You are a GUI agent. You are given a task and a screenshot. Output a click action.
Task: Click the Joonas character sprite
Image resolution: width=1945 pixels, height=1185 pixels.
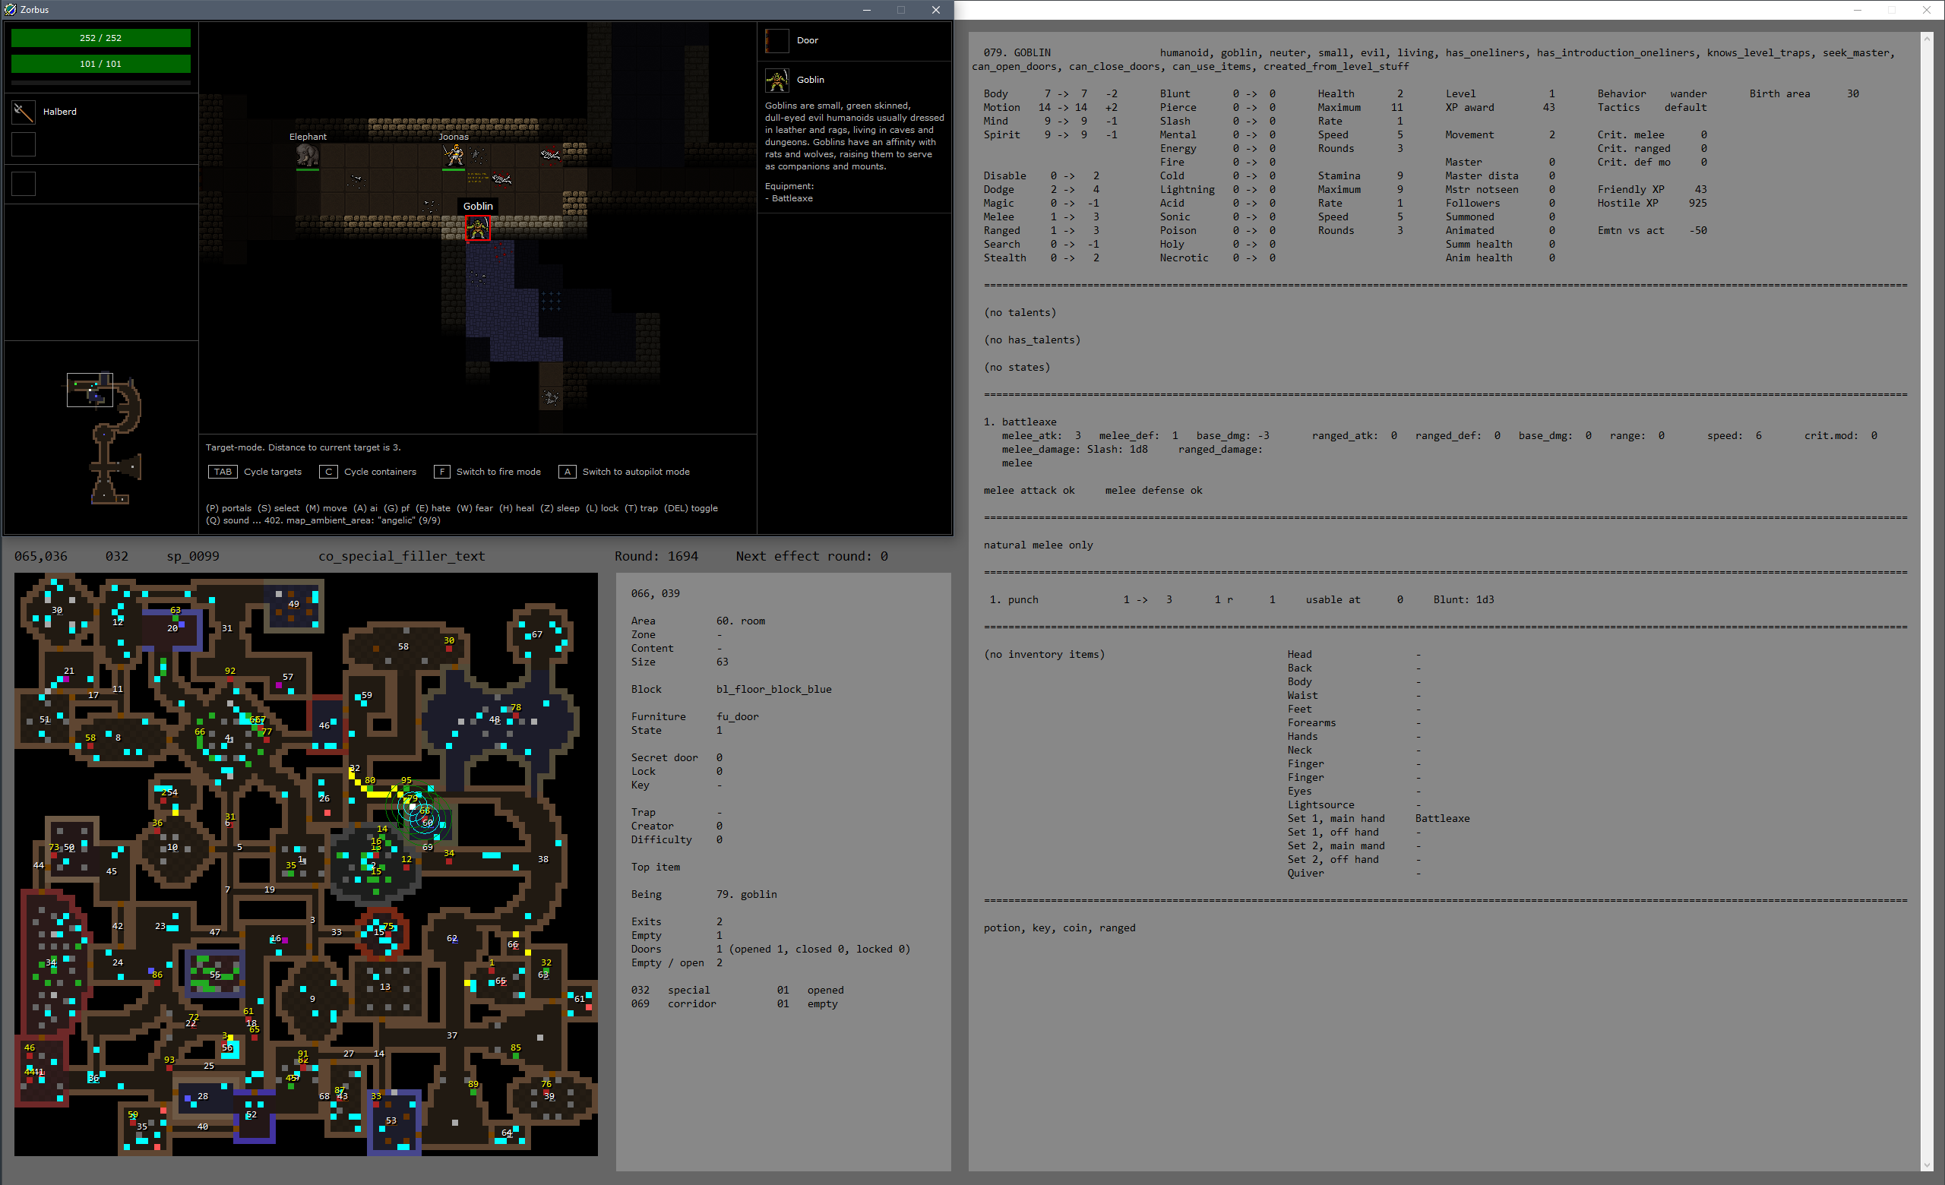point(453,155)
